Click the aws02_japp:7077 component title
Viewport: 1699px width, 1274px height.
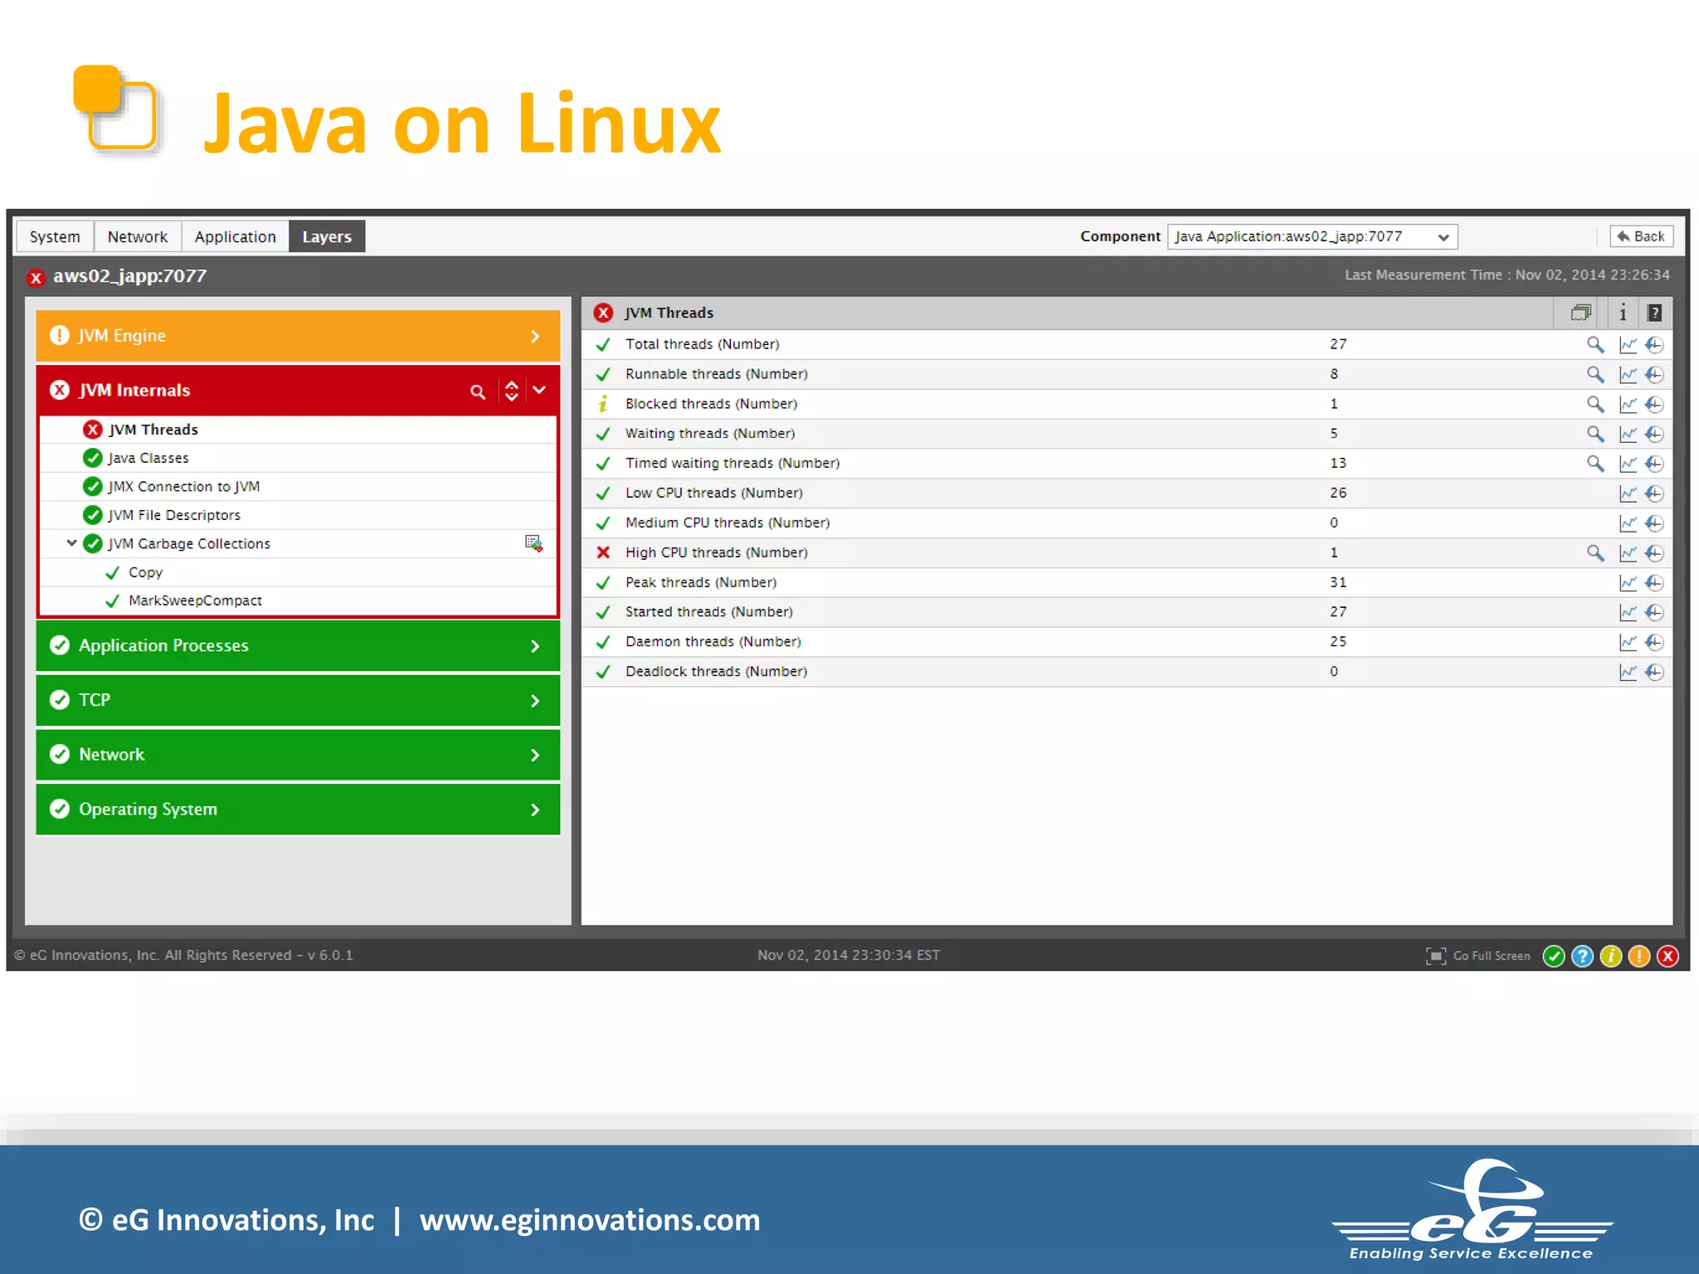[x=129, y=276]
